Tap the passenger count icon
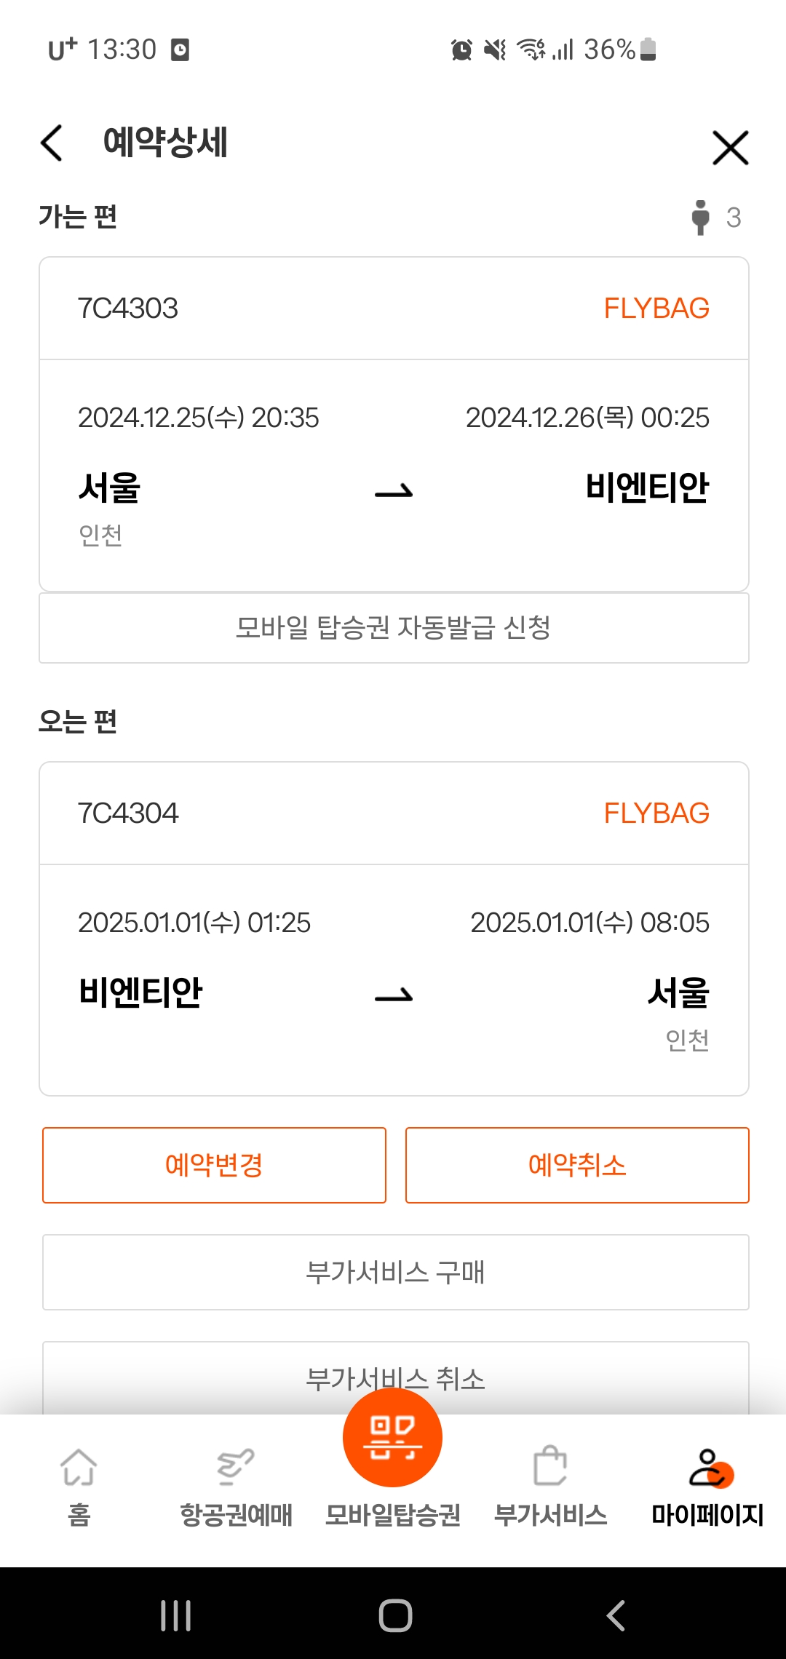786x1659 pixels. click(701, 218)
